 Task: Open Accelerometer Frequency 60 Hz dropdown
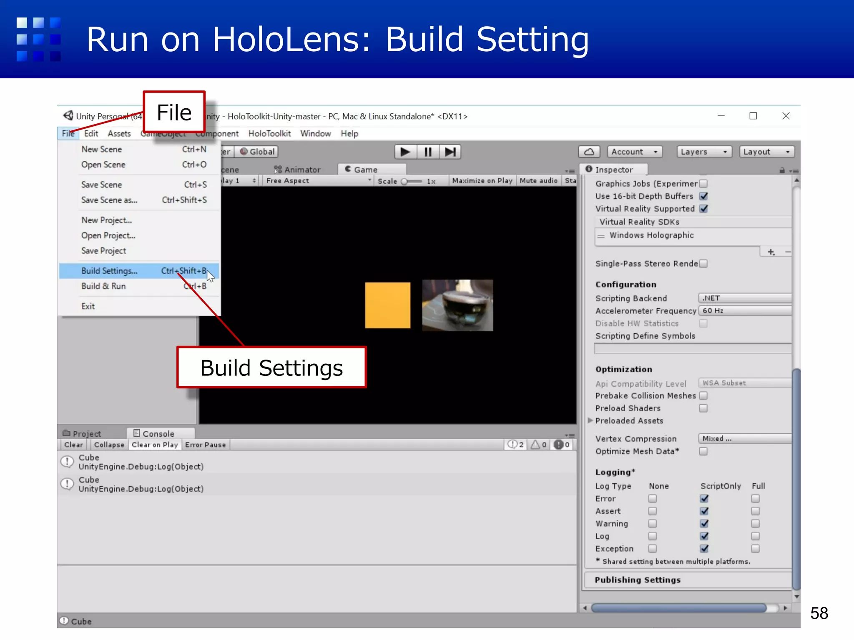[x=745, y=310]
